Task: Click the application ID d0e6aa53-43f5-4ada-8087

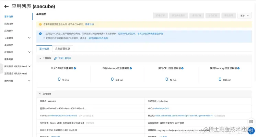Action: [x=67, y=109]
